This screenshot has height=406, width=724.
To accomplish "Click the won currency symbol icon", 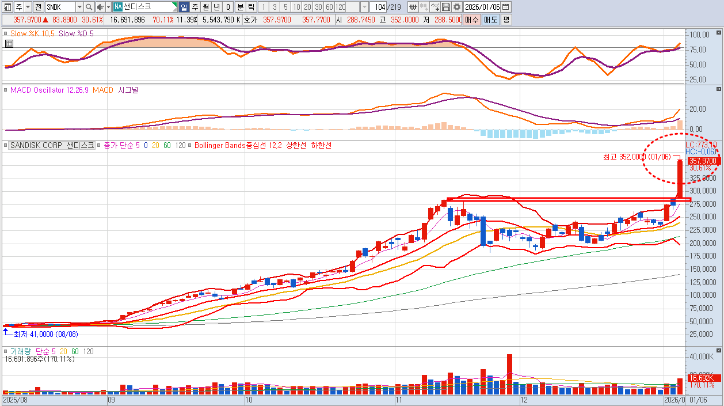I will pyautogui.click(x=413, y=7).
